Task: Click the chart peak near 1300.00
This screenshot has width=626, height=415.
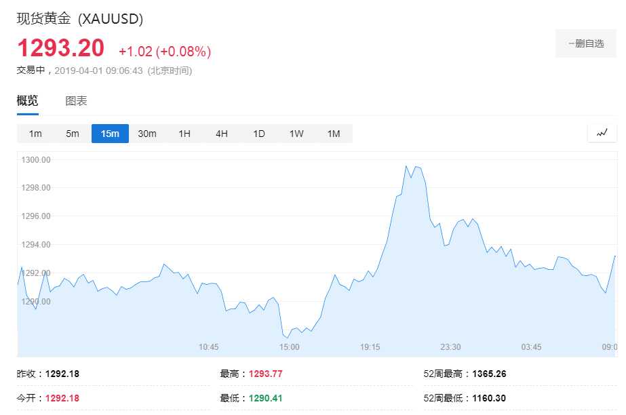Action: pyautogui.click(x=406, y=166)
